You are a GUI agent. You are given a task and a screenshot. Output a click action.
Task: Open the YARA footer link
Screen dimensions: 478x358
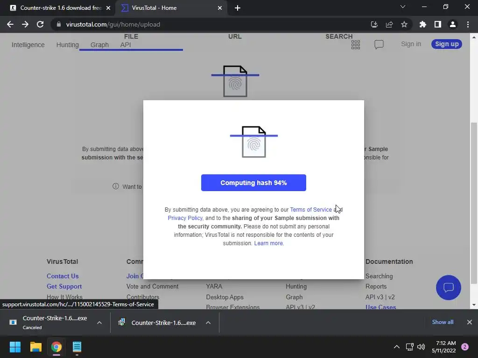(x=214, y=287)
